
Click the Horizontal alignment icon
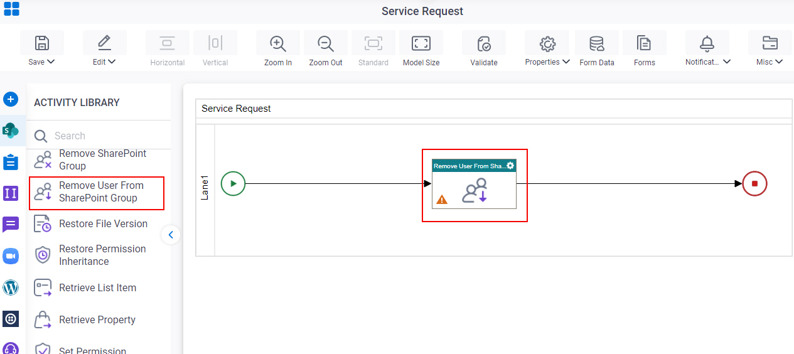(167, 43)
